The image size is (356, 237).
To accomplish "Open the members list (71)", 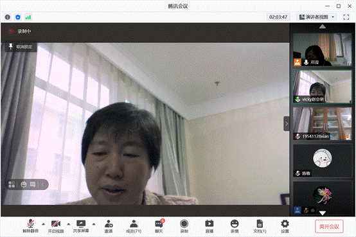I will [134, 226].
